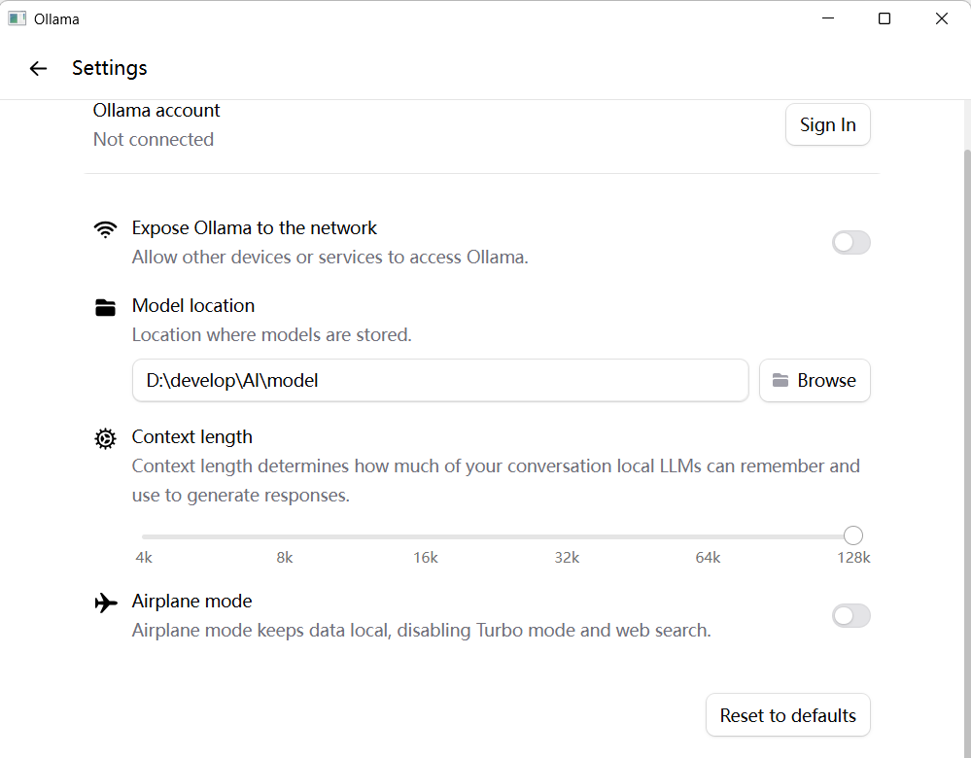Viewport: 971px width, 758px height.
Task: Turn on the Airplane mode switch
Action: point(850,615)
